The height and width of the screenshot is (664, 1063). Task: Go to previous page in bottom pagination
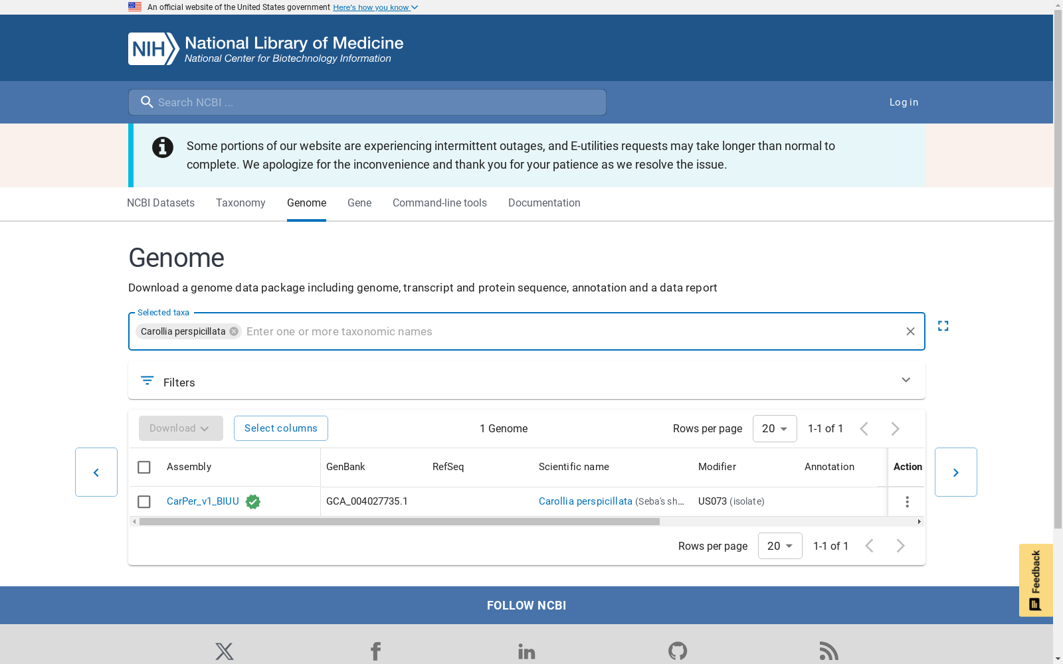pyautogui.click(x=869, y=546)
